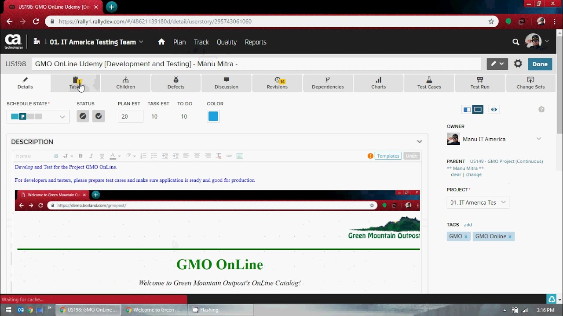
Task: Switch to the Children tab
Action: click(126, 83)
